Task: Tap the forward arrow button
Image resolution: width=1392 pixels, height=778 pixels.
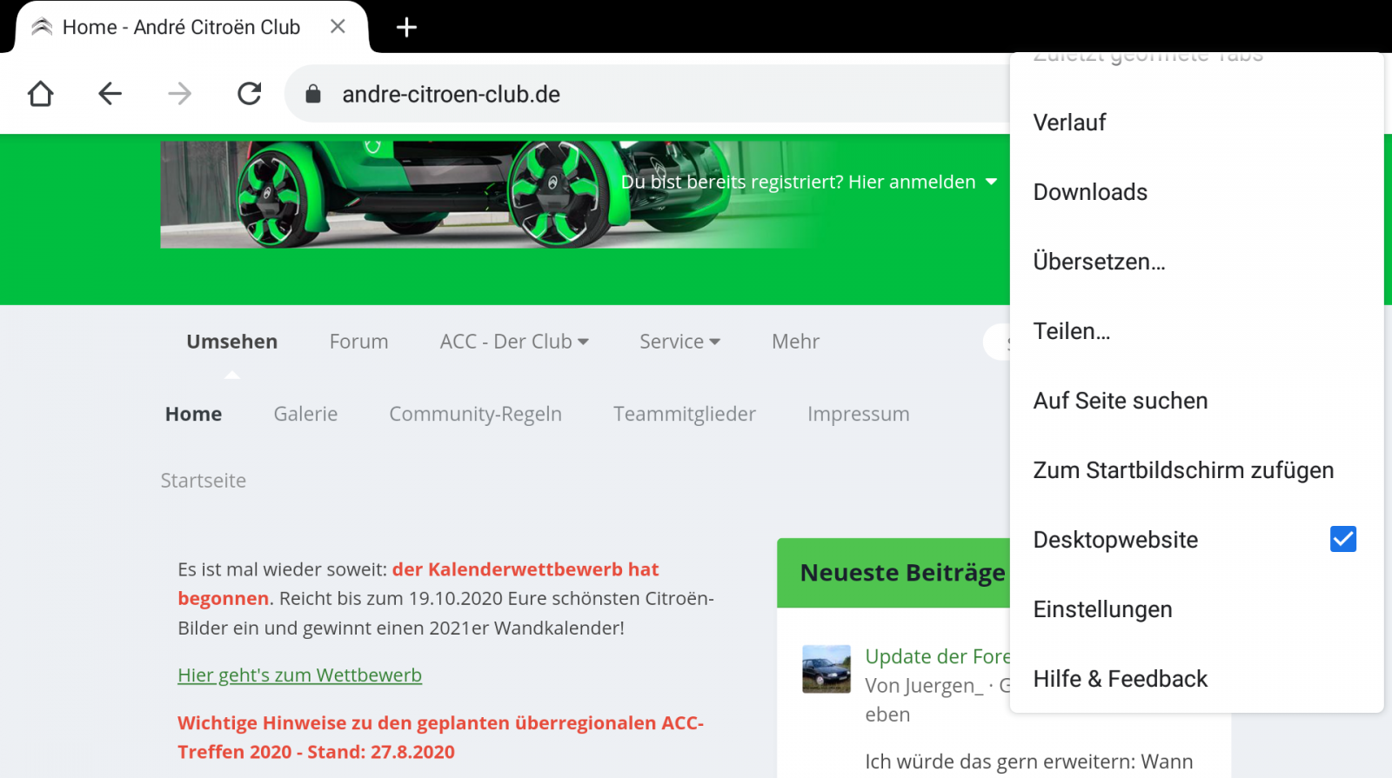Action: (179, 94)
